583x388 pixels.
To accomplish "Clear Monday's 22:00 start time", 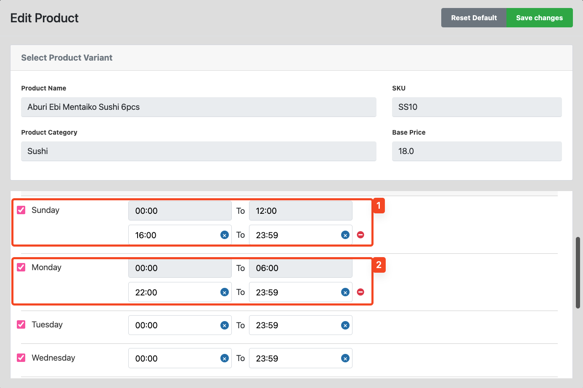I will click(x=225, y=292).
